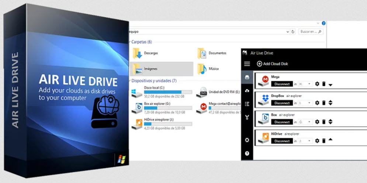The image size is (367, 183).
Task: Disconnect the HiDrive cloud drive
Action: [282, 141]
